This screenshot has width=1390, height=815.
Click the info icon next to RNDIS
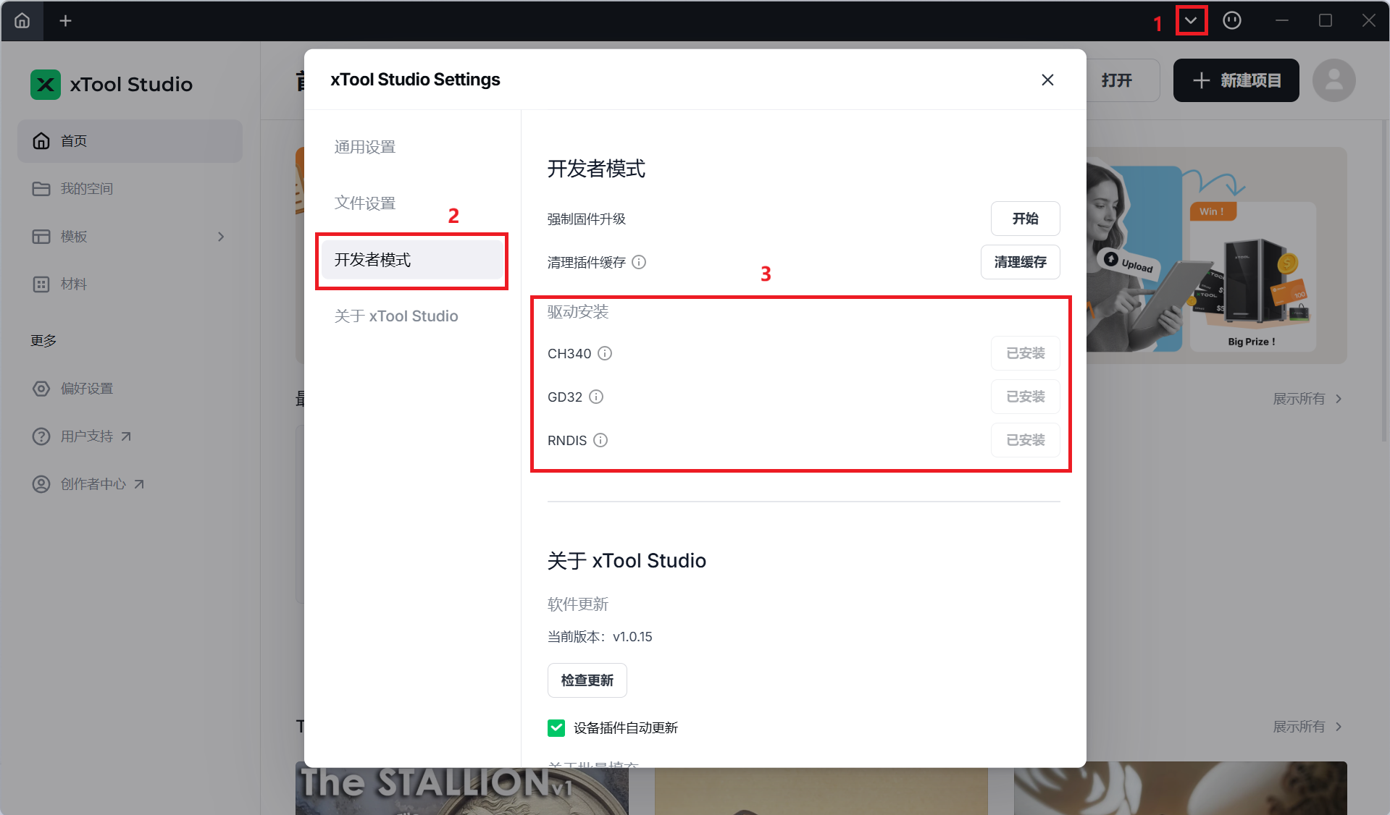pos(600,440)
